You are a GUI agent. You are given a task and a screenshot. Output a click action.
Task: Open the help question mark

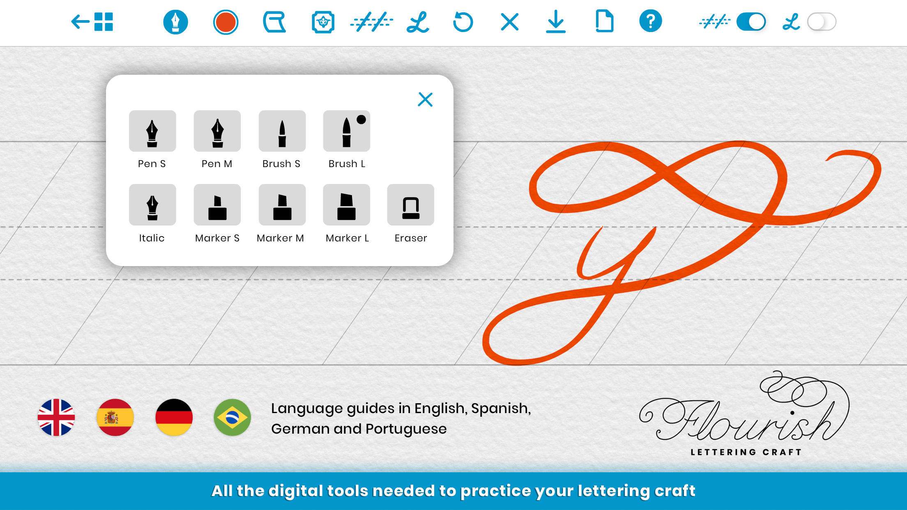[650, 22]
